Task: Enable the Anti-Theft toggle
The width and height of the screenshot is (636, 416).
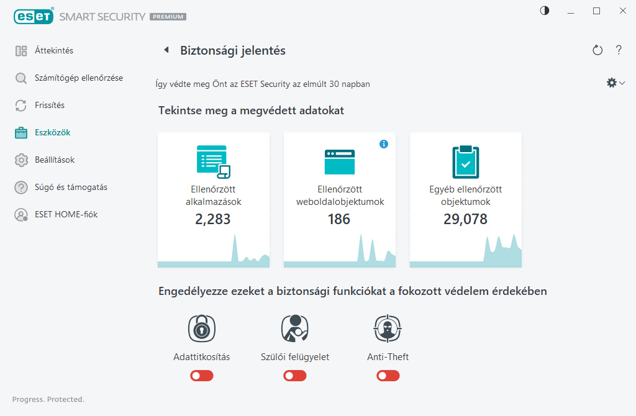Action: (388, 376)
